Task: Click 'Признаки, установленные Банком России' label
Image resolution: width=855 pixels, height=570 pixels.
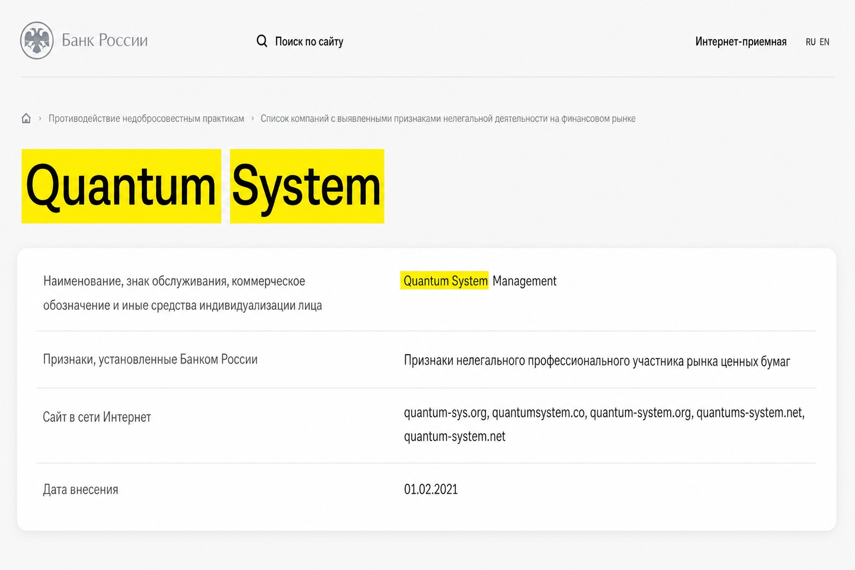Action: pyautogui.click(x=150, y=360)
